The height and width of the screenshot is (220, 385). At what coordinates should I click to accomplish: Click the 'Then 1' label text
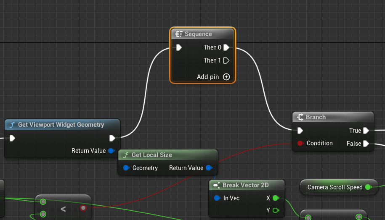(x=212, y=60)
